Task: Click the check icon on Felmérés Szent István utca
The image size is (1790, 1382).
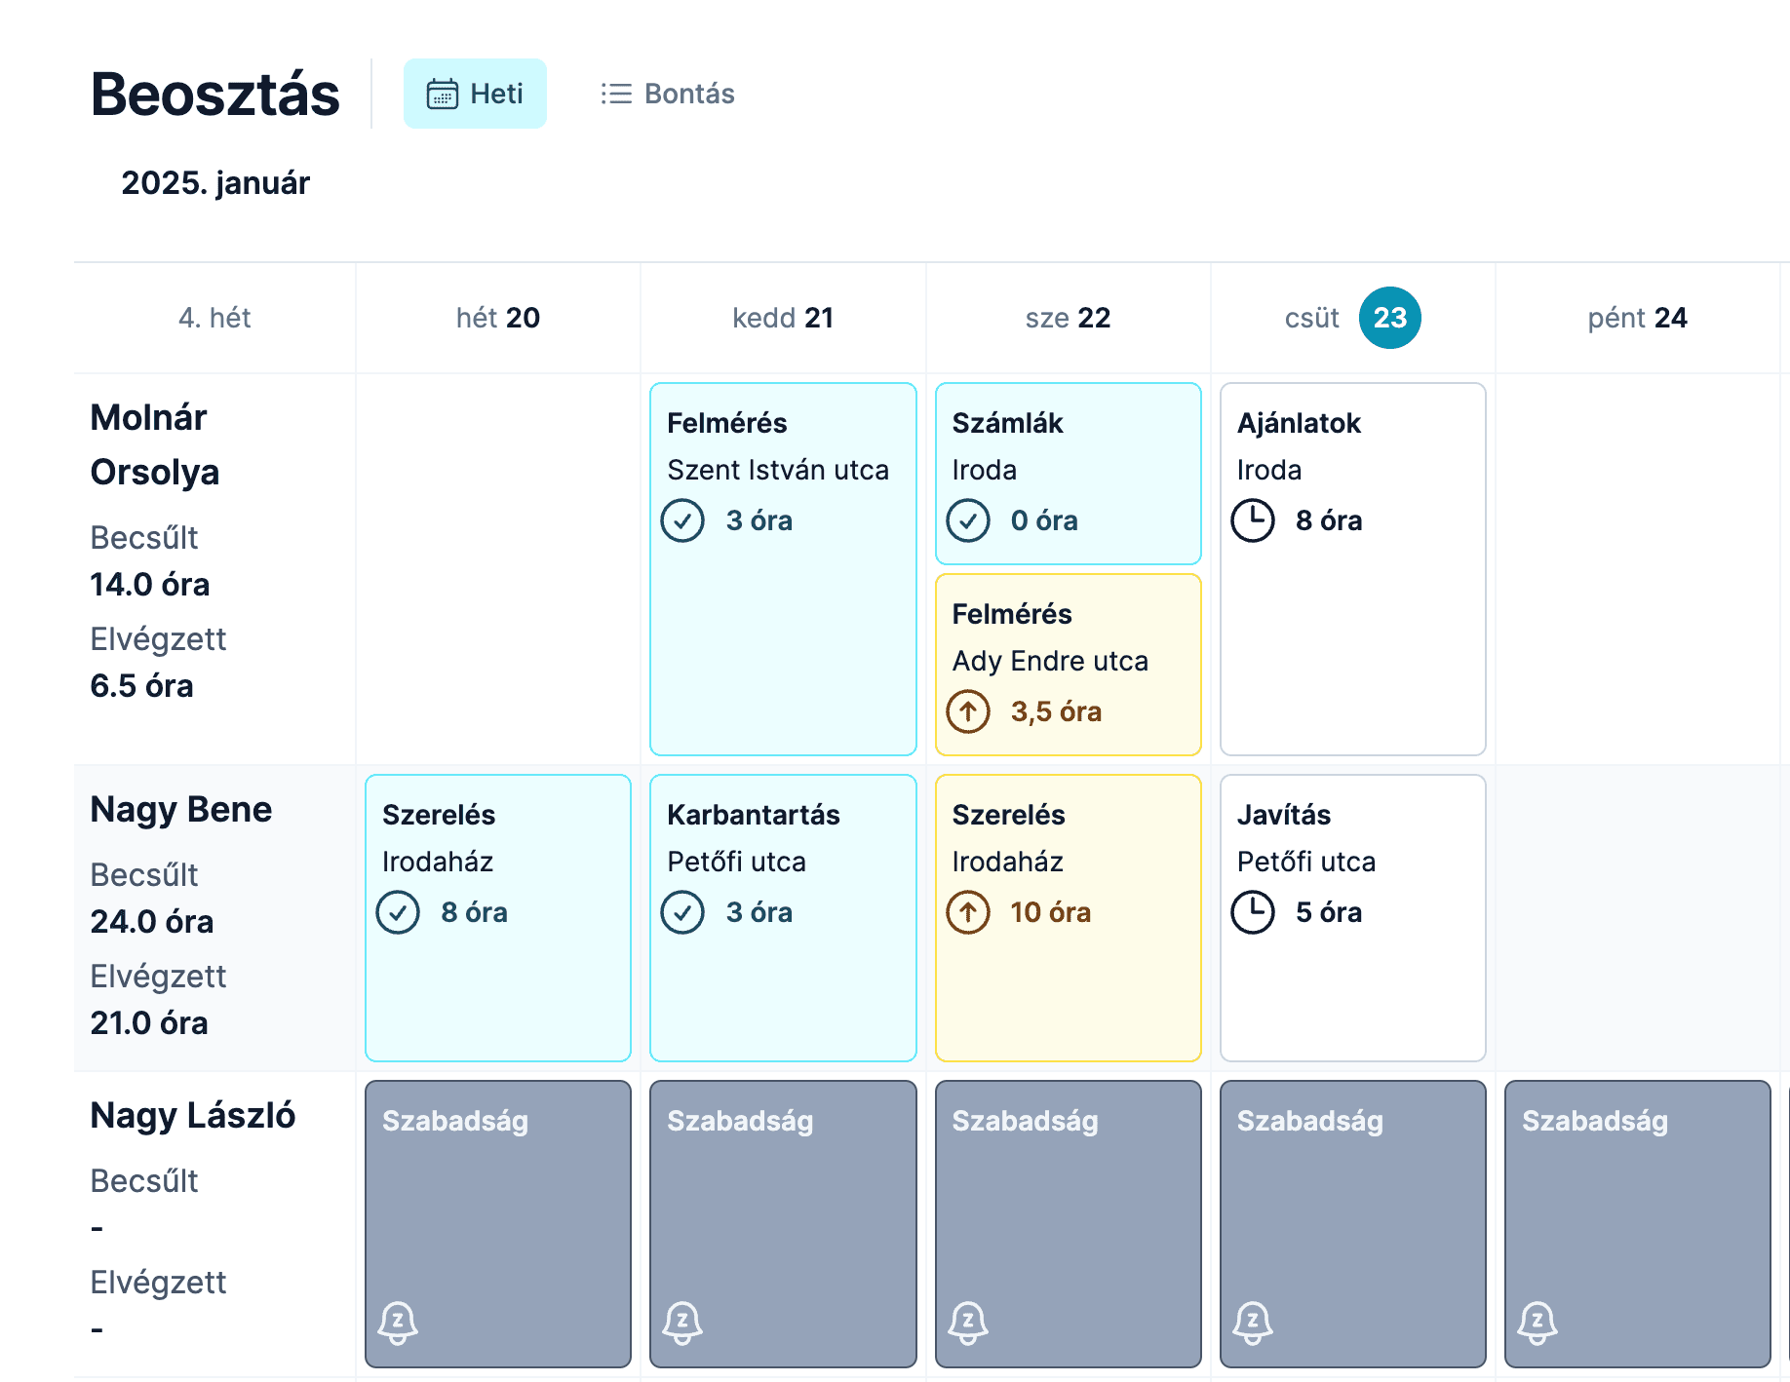Action: 682,520
